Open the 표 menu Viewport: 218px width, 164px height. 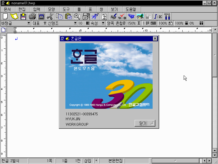pos(90,9)
